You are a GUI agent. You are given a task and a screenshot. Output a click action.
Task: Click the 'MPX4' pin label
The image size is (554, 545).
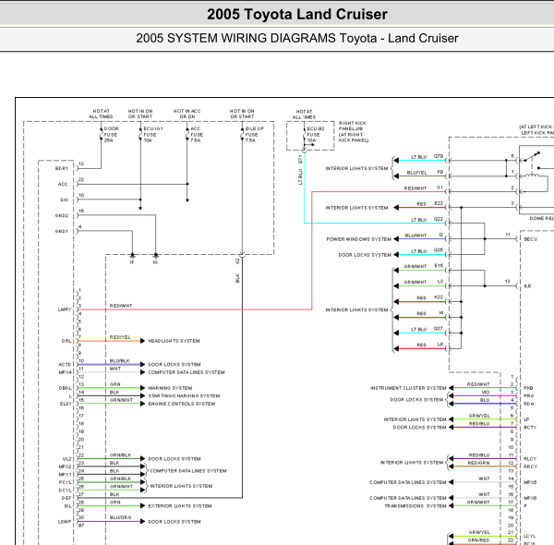coord(65,372)
